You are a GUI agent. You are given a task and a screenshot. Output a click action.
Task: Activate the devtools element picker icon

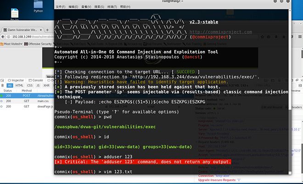click(x=2, y=80)
